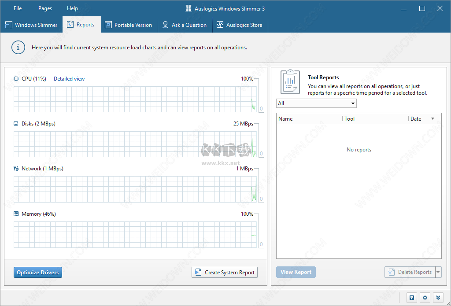
Task: Click the Memory icon
Action: pyautogui.click(x=16, y=214)
